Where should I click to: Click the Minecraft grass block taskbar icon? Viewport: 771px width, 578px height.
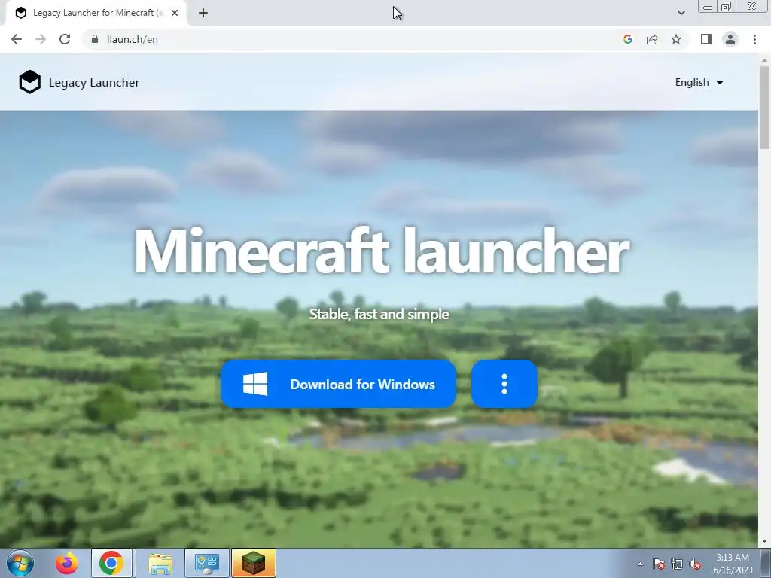point(254,563)
